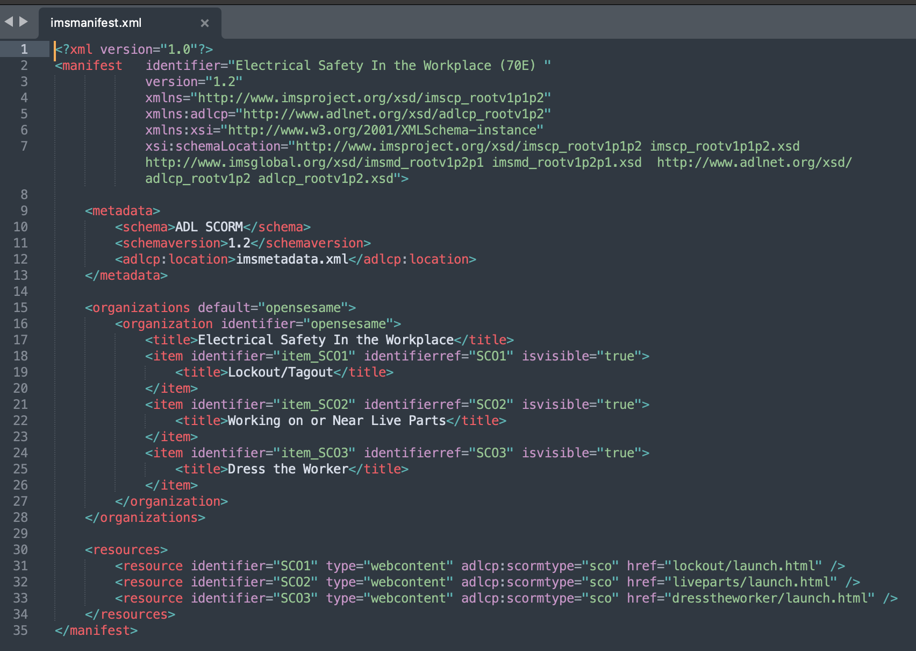
Task: Click the title Electrical Safety In the Workplace
Action: coord(326,340)
